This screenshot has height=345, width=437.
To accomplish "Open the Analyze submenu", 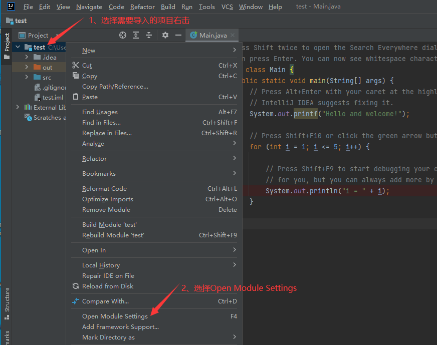I will coord(154,144).
